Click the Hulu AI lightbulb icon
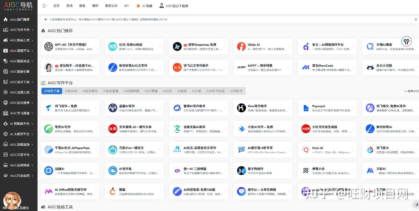Image resolution: width=419 pixels, height=211 pixels. pyautogui.click(x=306, y=150)
